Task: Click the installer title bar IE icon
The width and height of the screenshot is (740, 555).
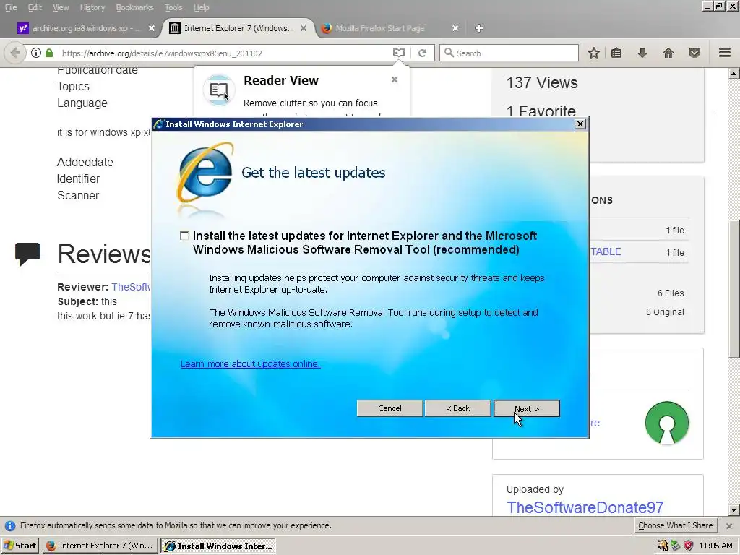Action: [159, 124]
